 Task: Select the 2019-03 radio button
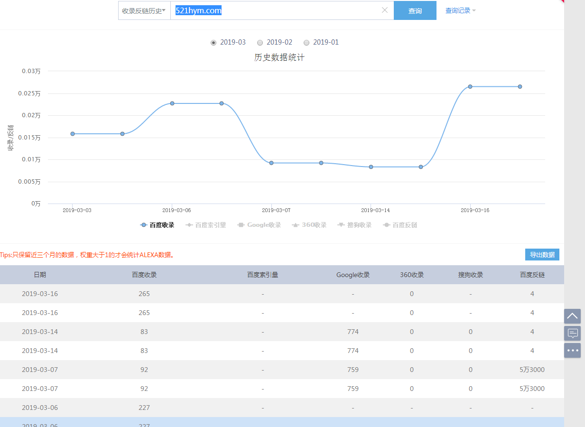click(x=214, y=43)
